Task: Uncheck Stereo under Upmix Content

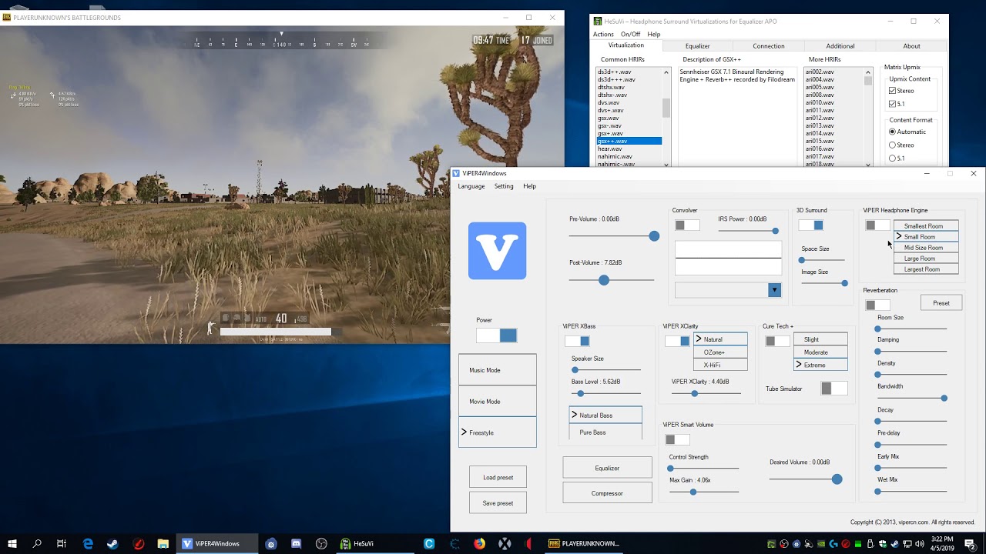Action: point(892,91)
